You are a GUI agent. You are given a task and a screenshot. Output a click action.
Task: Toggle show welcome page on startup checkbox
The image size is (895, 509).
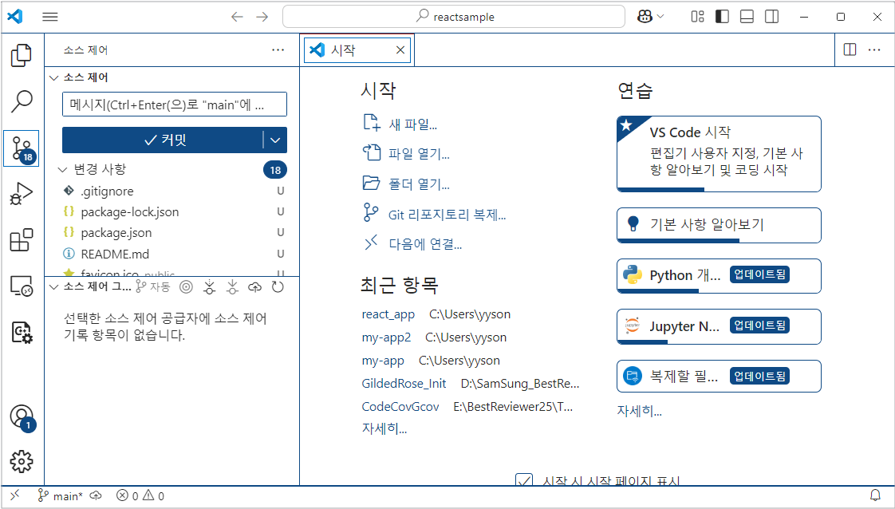524,479
